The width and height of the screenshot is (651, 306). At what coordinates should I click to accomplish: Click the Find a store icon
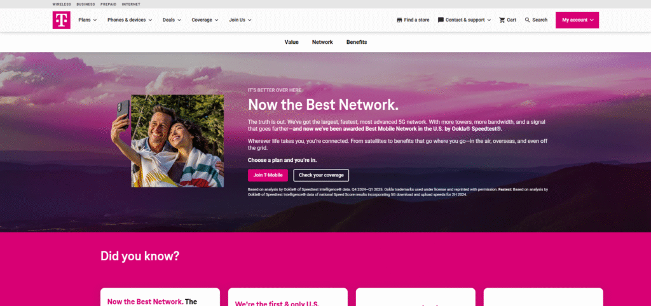[399, 20]
